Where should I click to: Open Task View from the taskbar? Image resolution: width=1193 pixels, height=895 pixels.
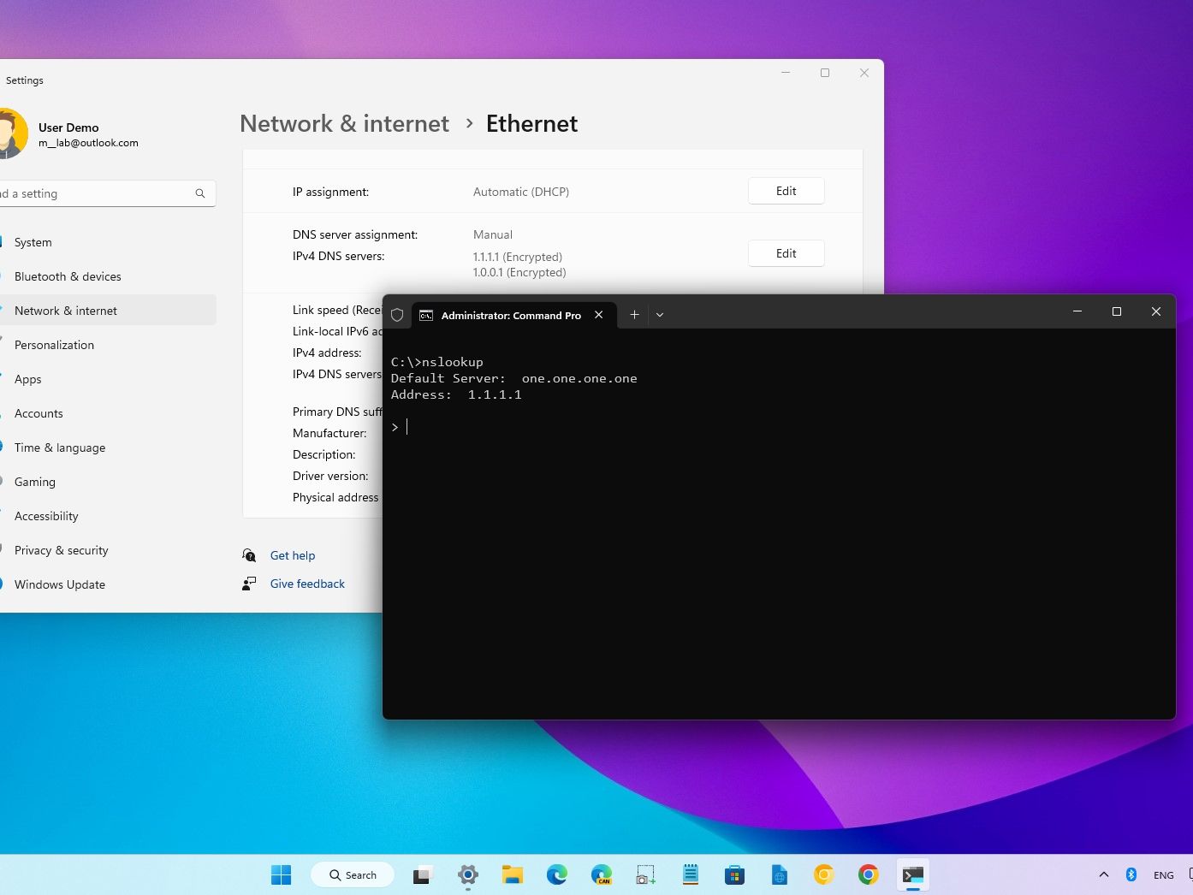[423, 874]
